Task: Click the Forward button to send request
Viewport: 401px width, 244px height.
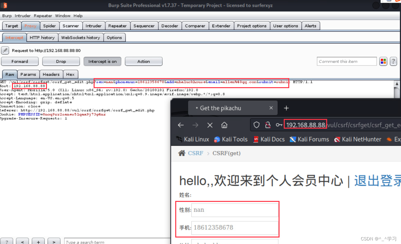Action: [x=20, y=61]
